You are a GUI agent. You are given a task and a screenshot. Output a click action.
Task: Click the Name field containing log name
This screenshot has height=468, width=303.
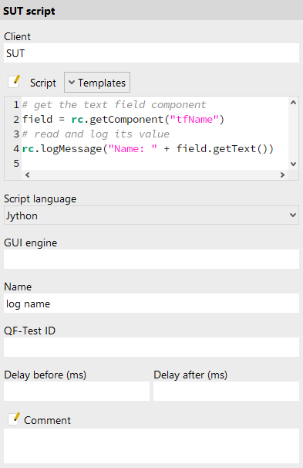click(151, 304)
